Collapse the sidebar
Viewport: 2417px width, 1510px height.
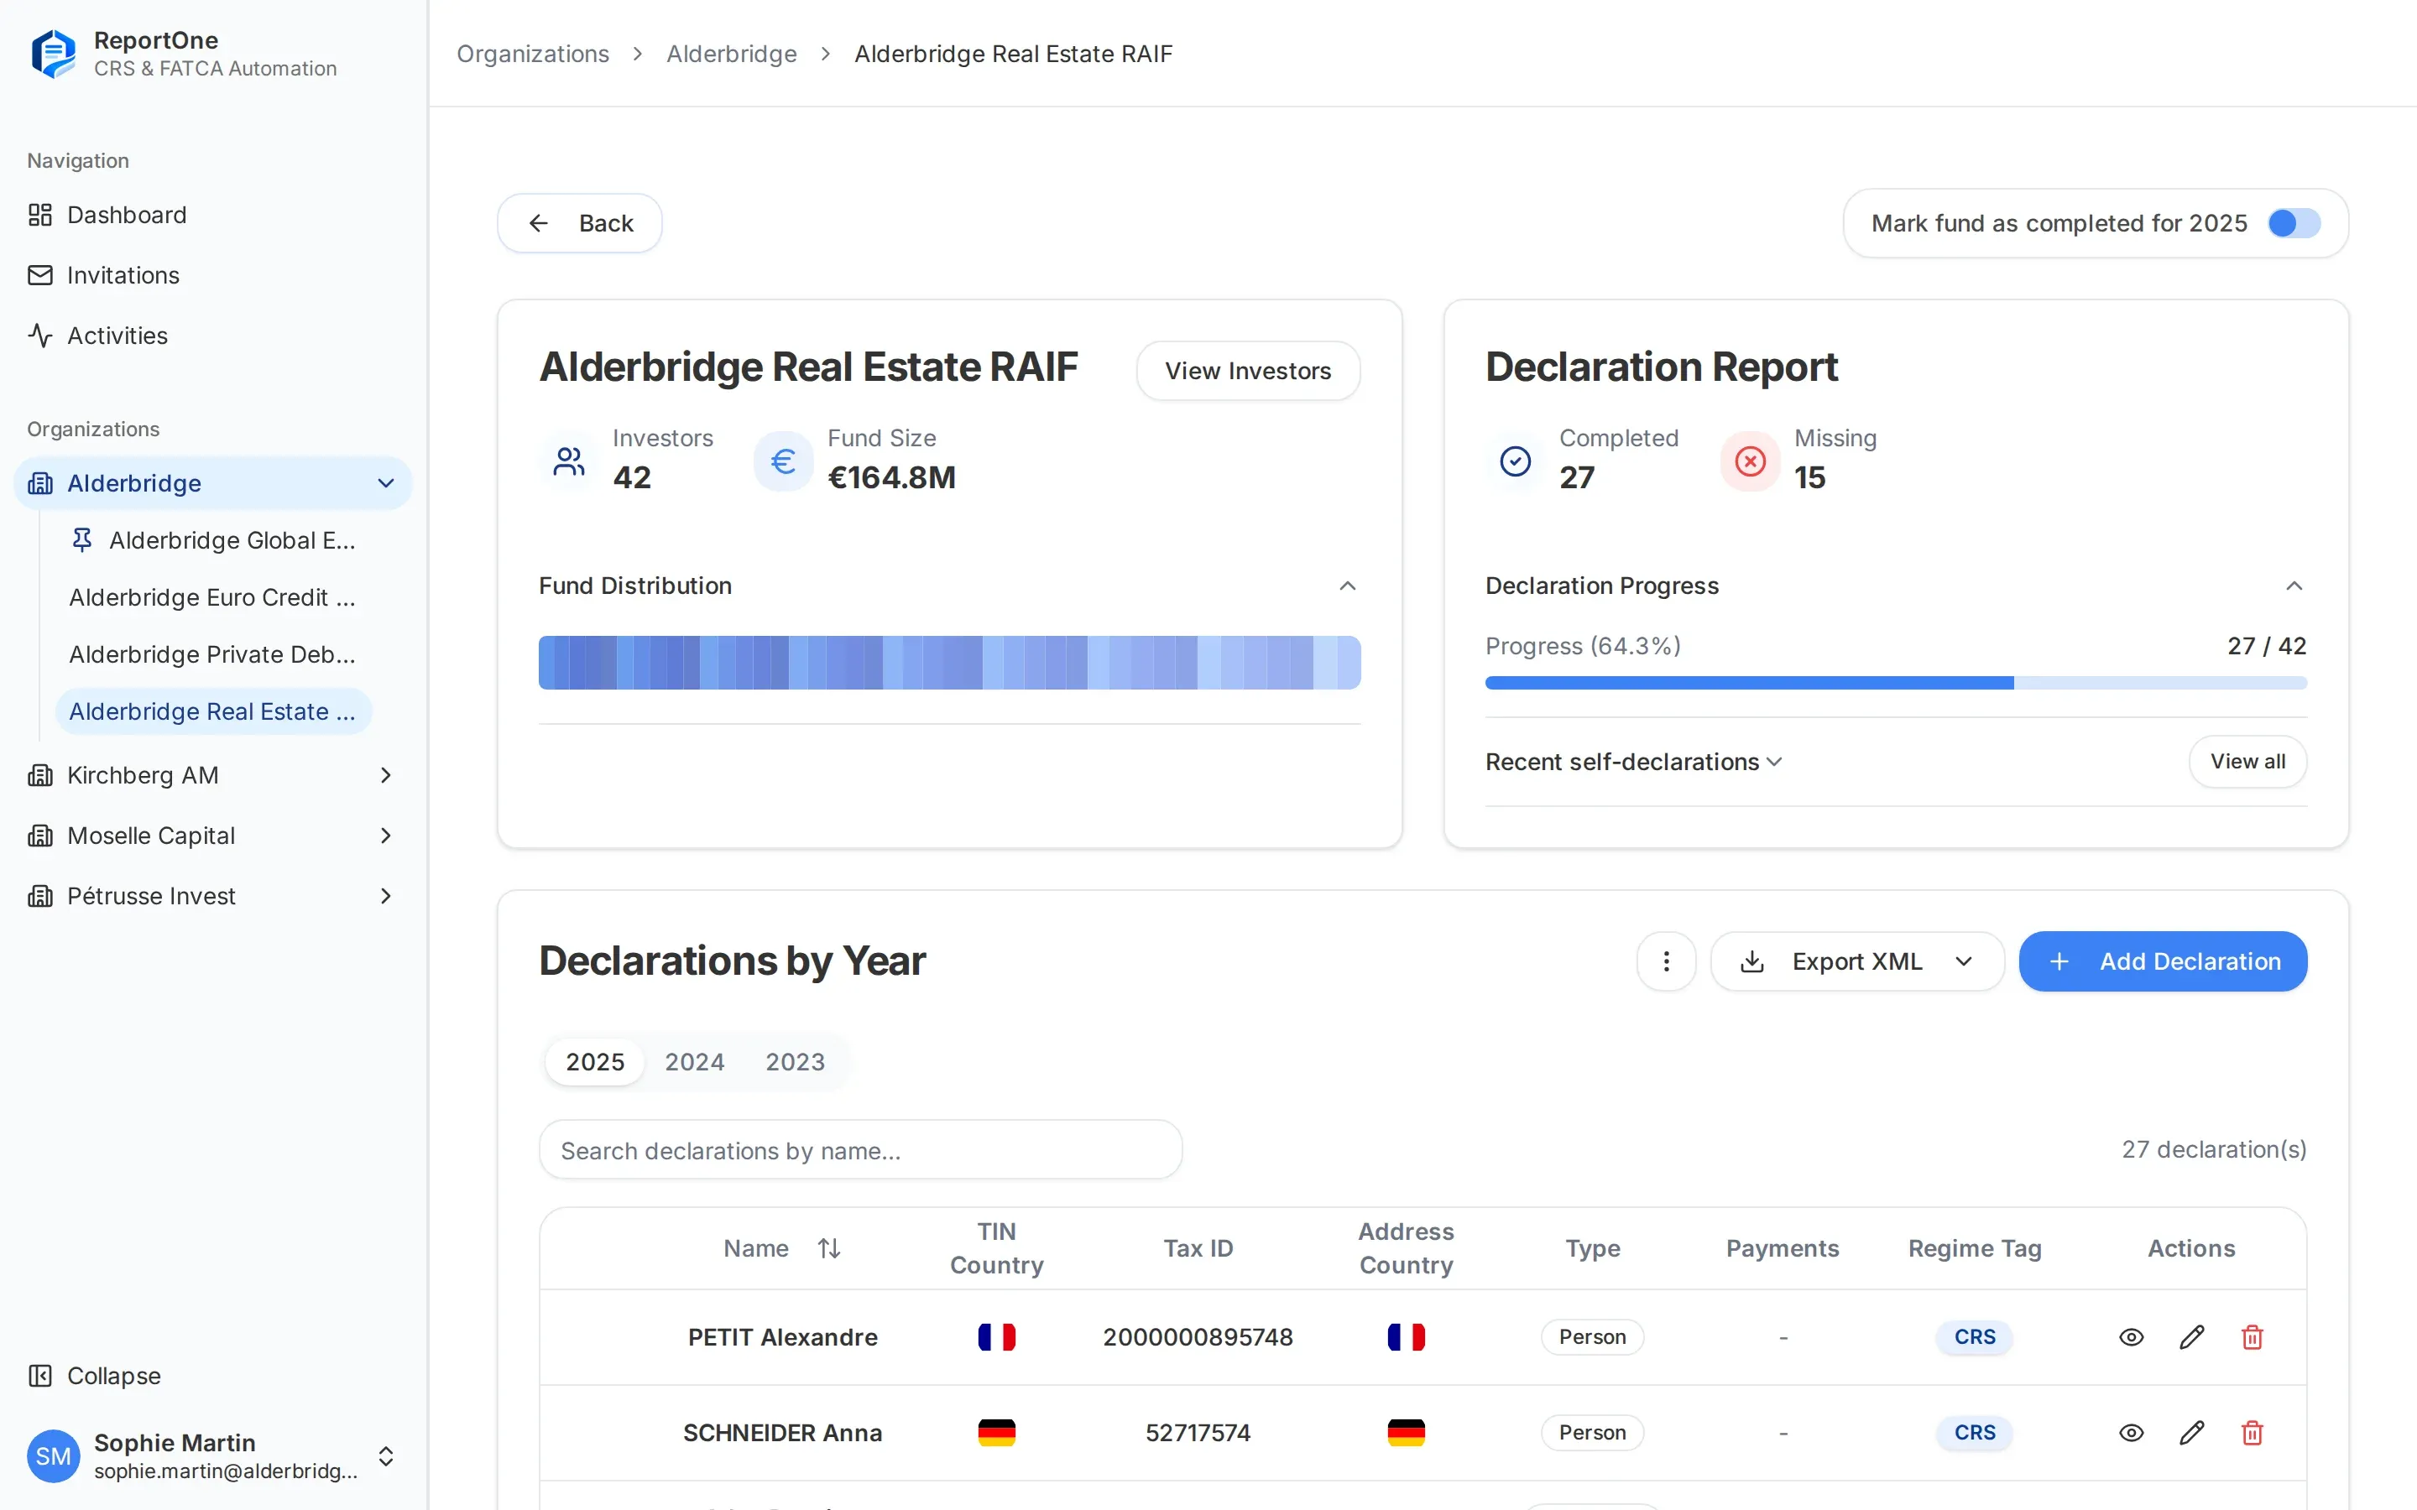tap(95, 1375)
